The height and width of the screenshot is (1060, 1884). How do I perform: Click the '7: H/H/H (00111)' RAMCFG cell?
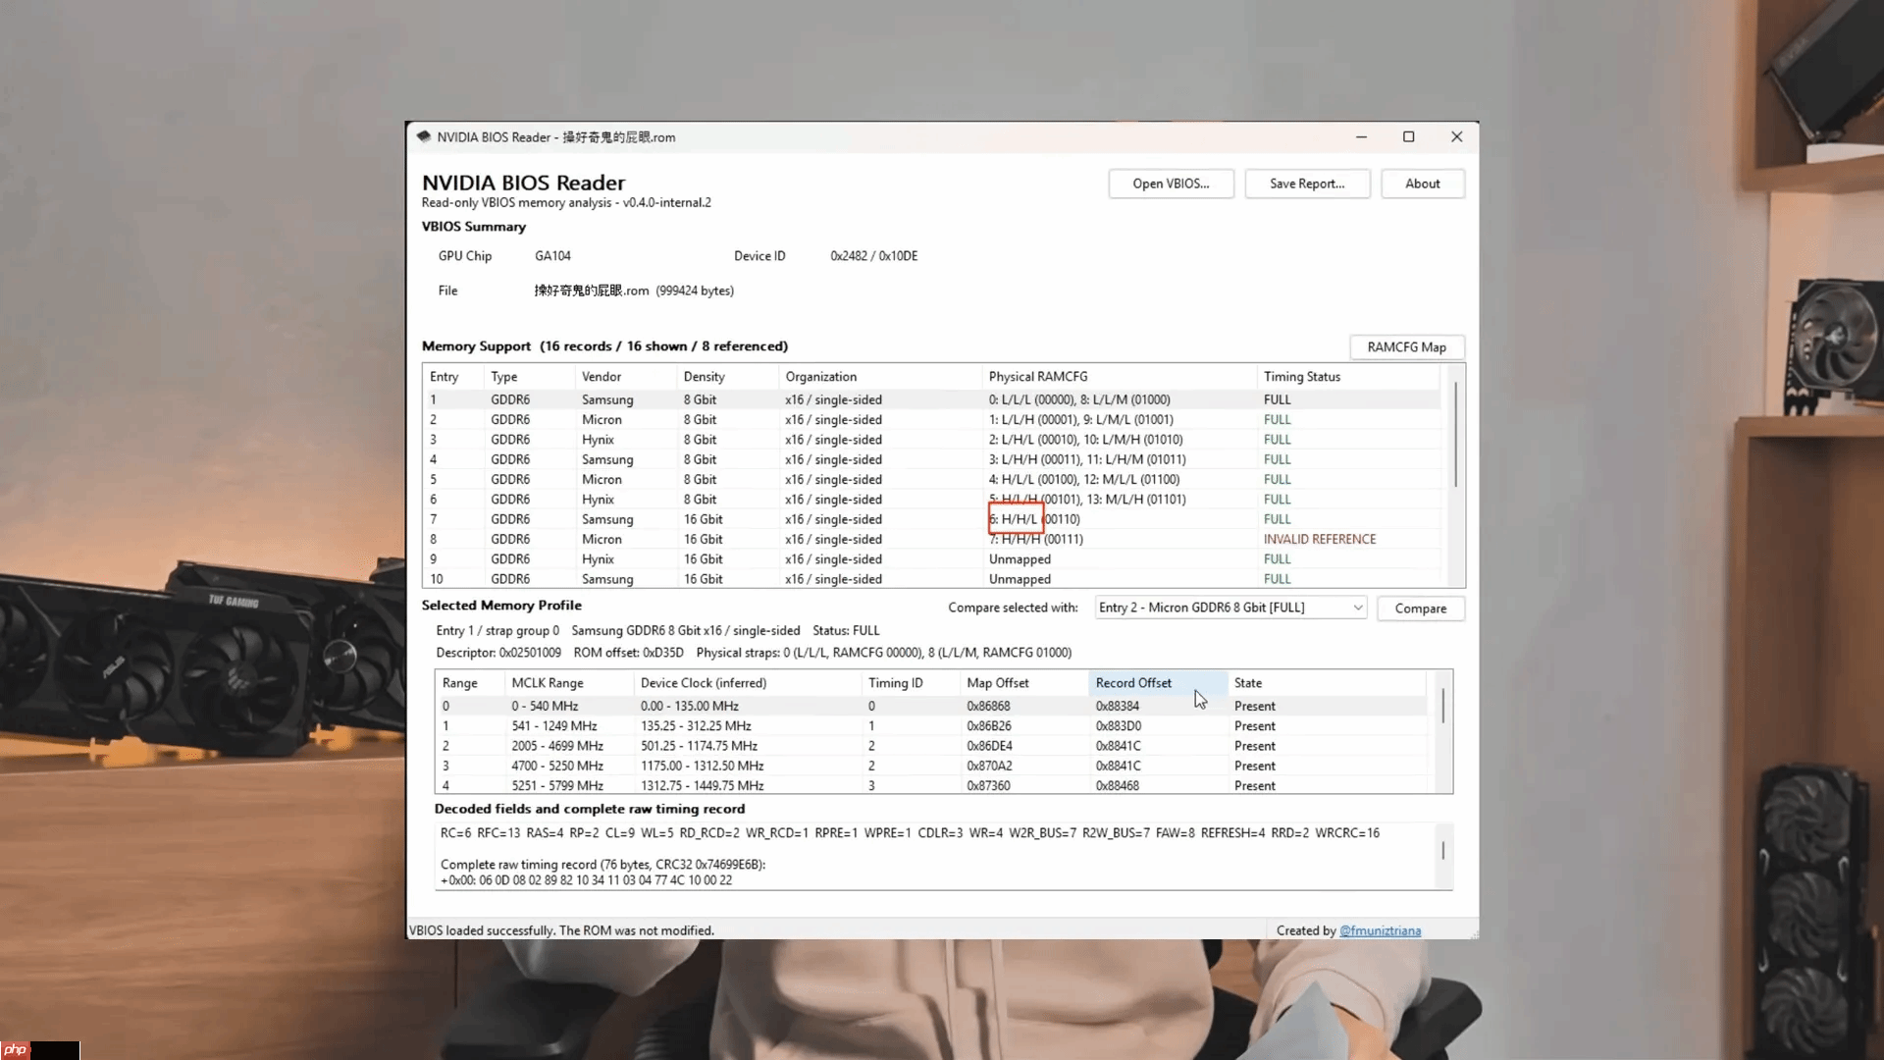[x=1036, y=540]
